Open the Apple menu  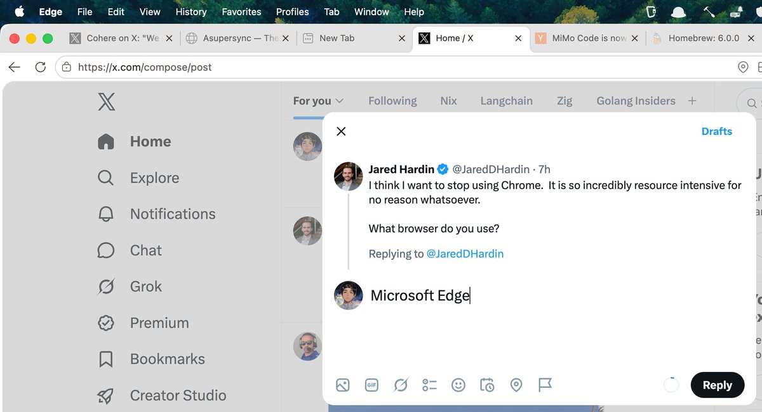pyautogui.click(x=19, y=11)
